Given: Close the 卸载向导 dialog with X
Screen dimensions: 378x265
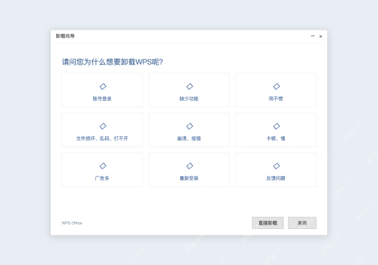Looking at the screenshot, I should (x=320, y=36).
